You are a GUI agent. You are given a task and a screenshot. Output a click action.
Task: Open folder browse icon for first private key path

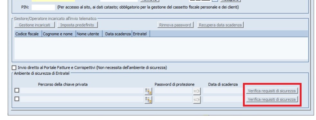tap(148, 92)
